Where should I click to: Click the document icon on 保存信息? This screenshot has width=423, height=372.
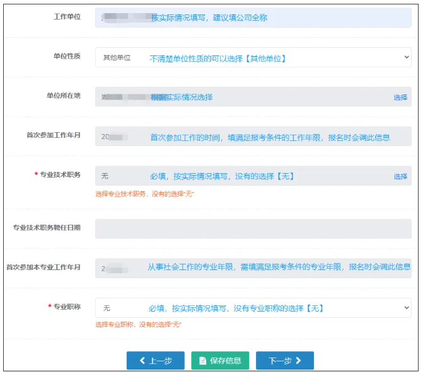[x=202, y=361]
